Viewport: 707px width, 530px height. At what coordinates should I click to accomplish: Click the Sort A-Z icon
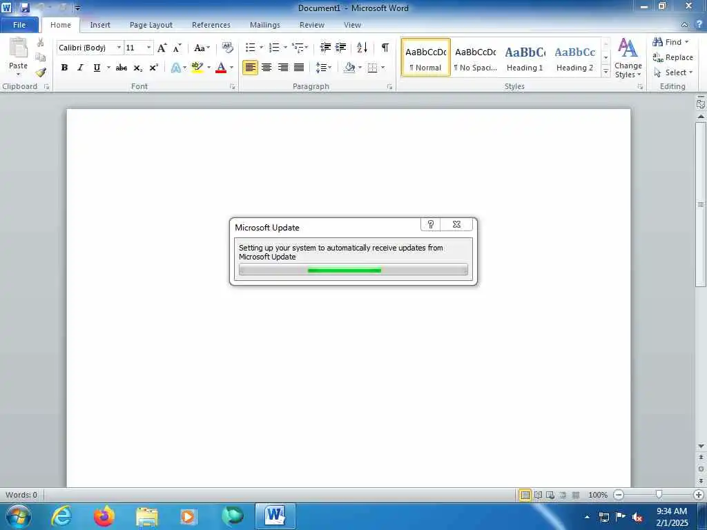click(x=362, y=48)
